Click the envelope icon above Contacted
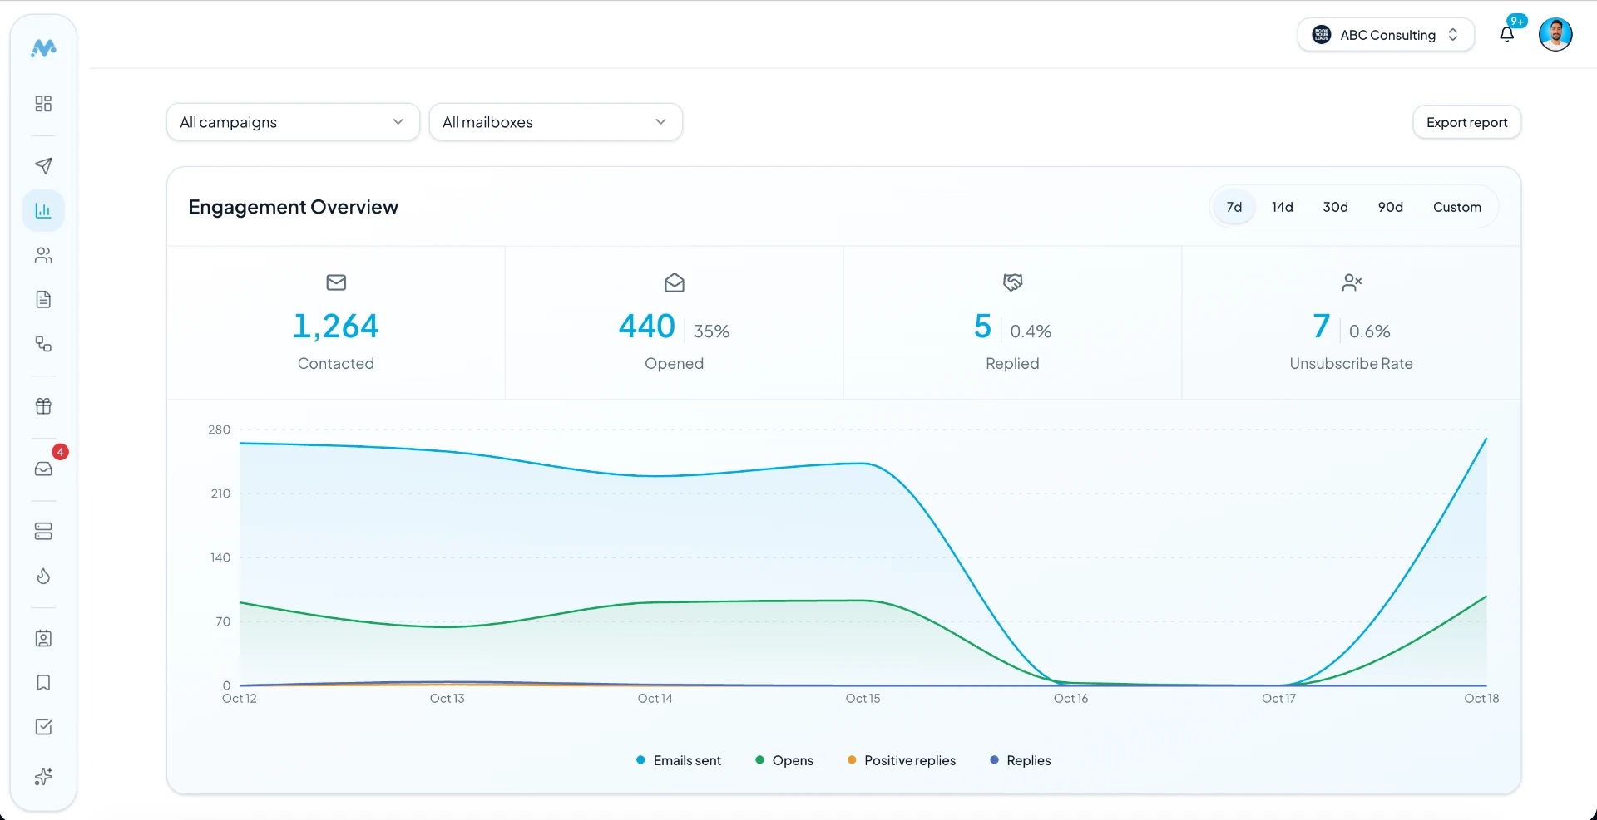Screen dimensions: 1597x820 [x=336, y=282]
